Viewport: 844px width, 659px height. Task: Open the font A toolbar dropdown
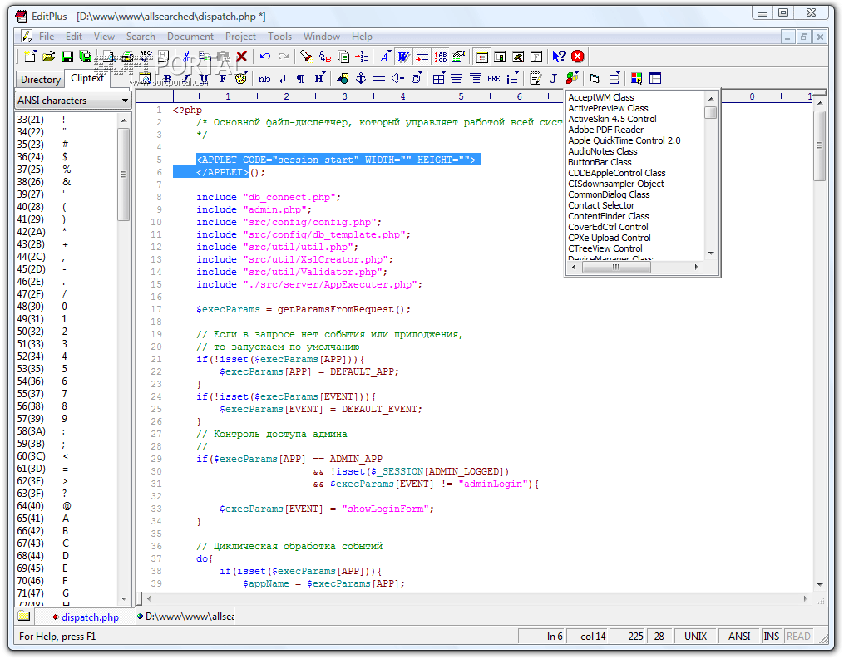tap(385, 57)
